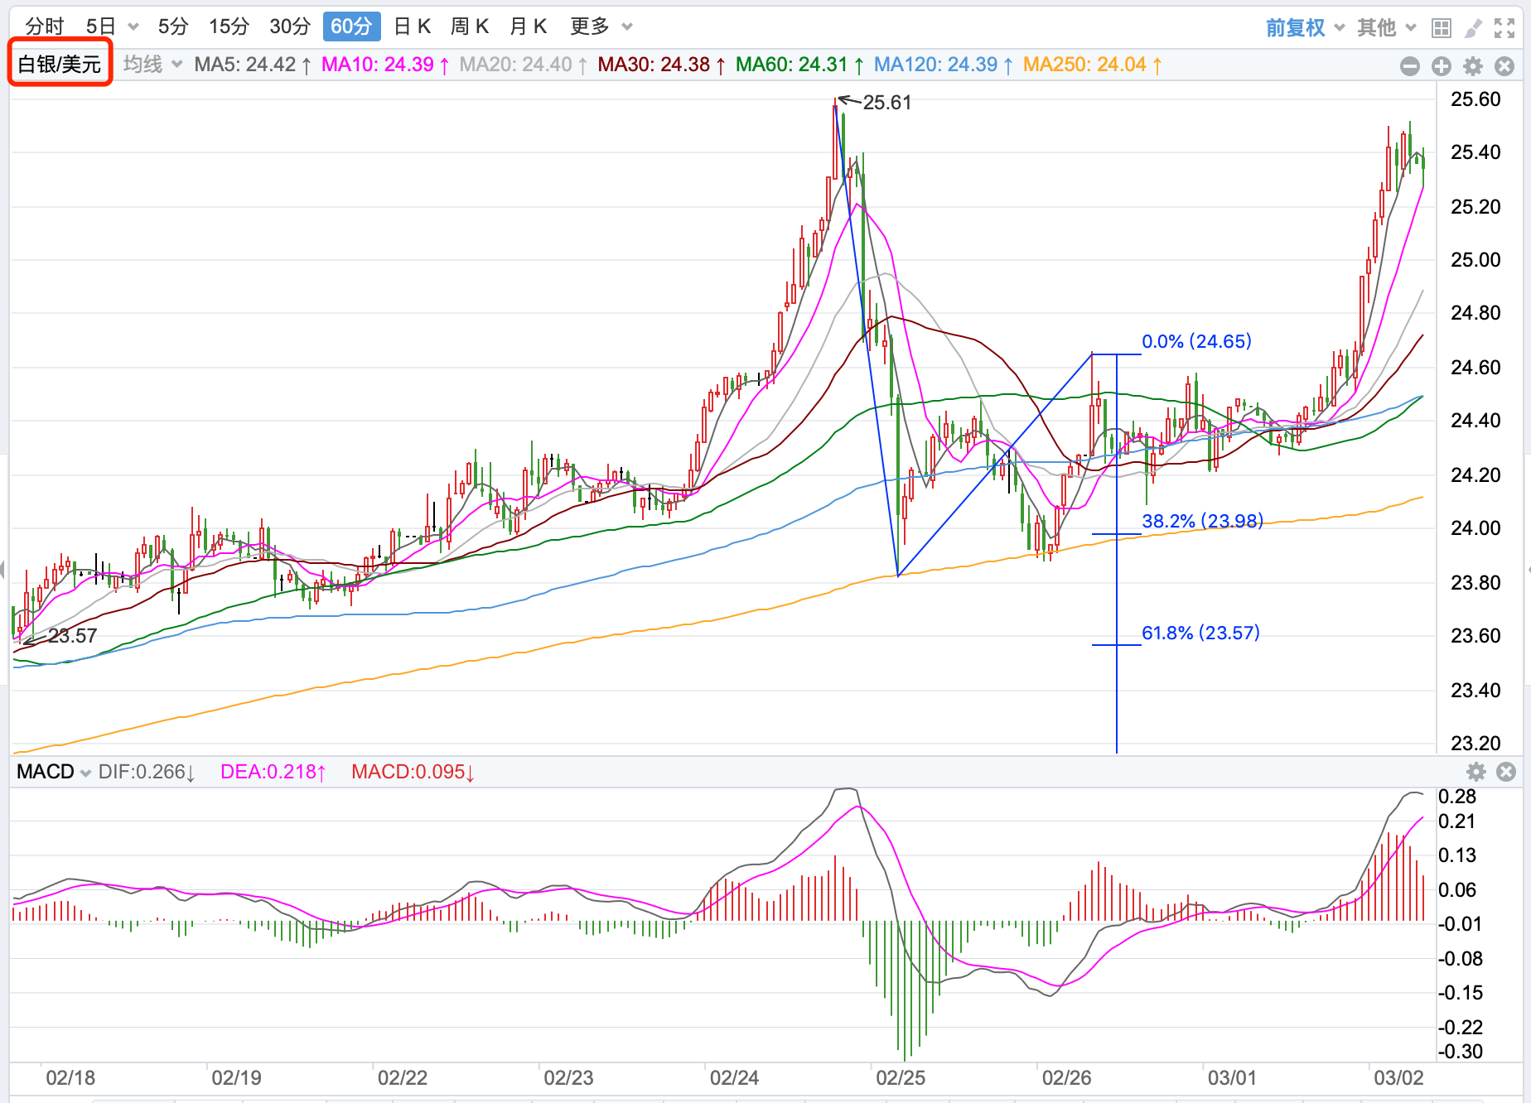Toggle the MA250 line indicator
Screen dimensions: 1531x1103
(x=1091, y=65)
